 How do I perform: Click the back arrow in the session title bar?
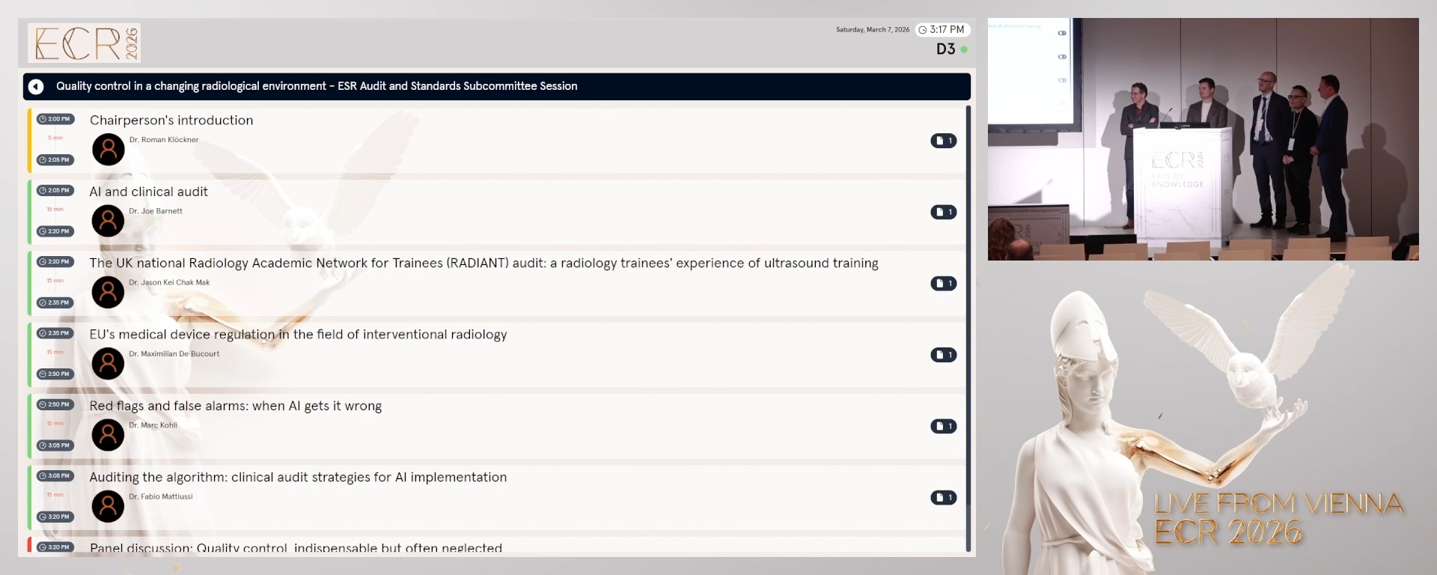[36, 87]
